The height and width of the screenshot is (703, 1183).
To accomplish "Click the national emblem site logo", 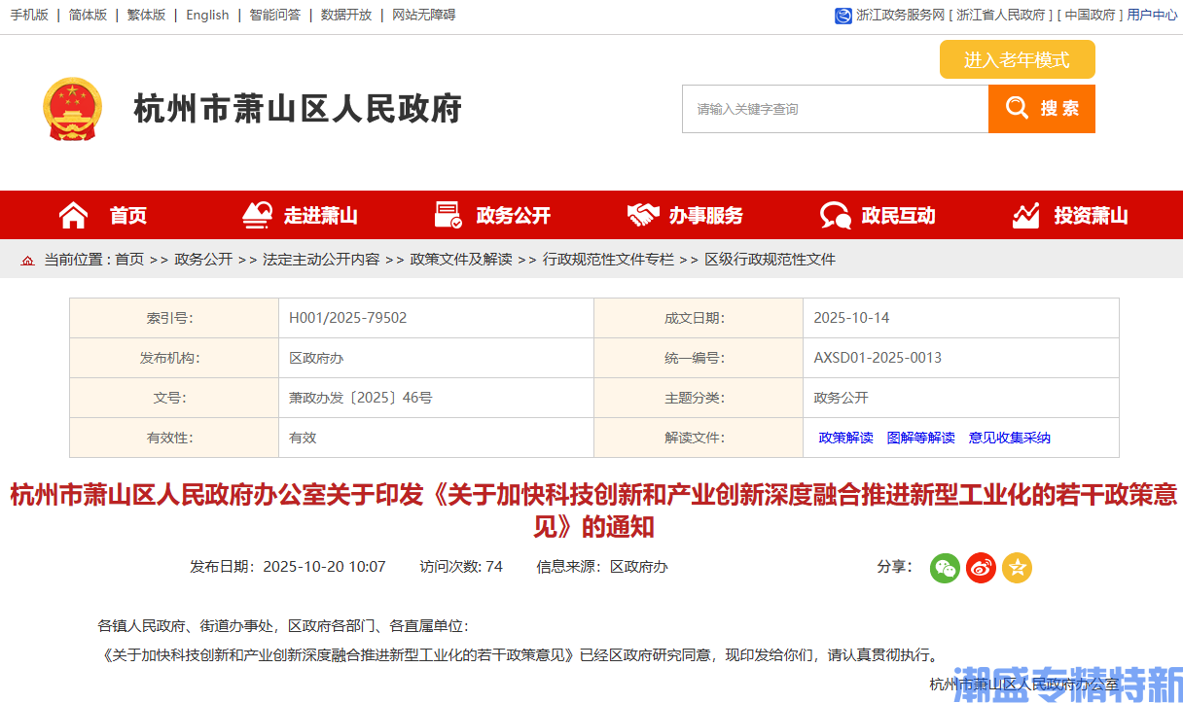I will point(72,108).
